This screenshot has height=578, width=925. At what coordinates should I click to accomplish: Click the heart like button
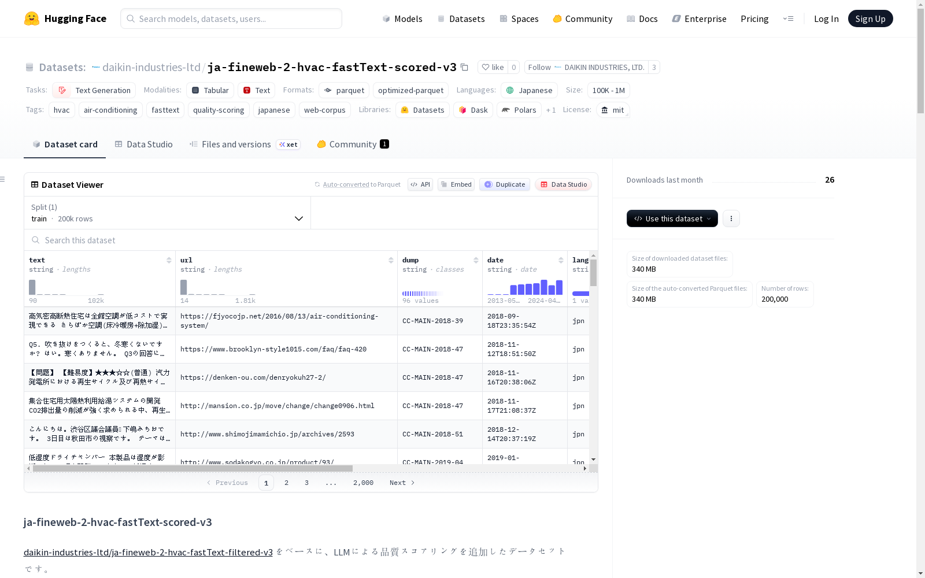click(493, 67)
